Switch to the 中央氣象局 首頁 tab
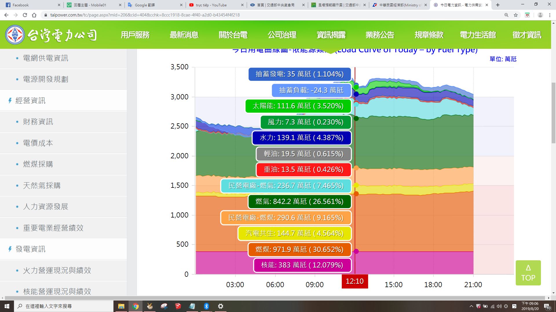Viewport: 556px width, 312px height. click(277, 5)
